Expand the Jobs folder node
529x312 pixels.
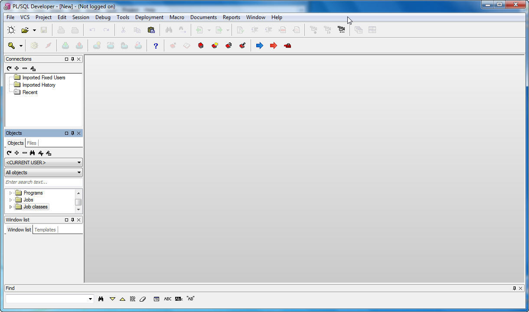point(11,200)
